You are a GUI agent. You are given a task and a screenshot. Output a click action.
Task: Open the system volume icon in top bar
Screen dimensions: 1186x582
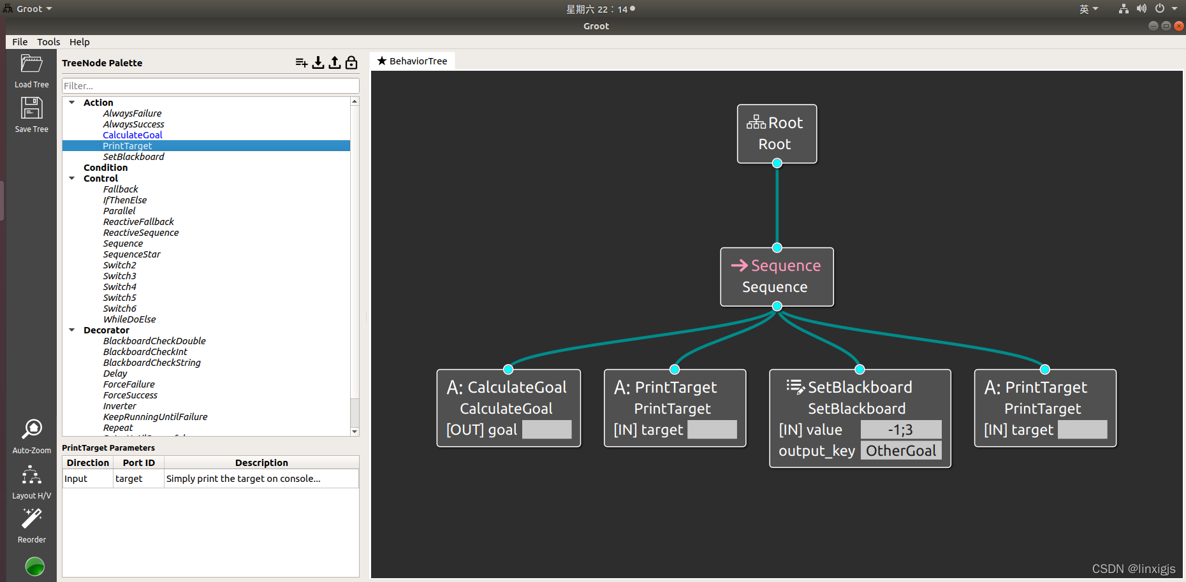[x=1141, y=8]
